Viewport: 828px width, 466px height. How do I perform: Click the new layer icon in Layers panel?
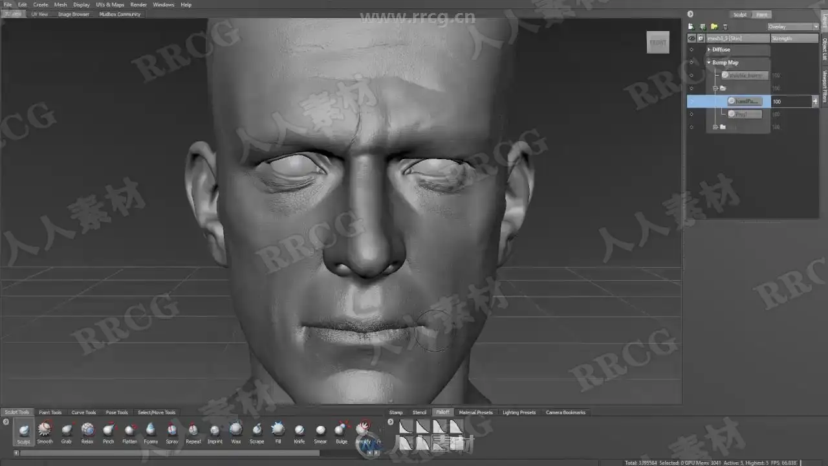pos(691,27)
